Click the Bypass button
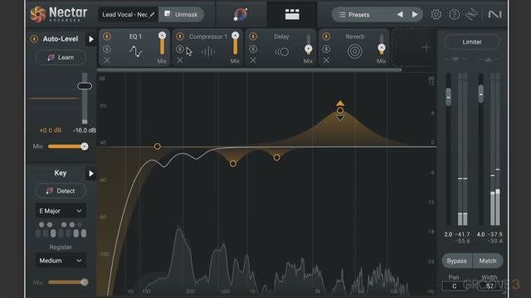 [457, 261]
